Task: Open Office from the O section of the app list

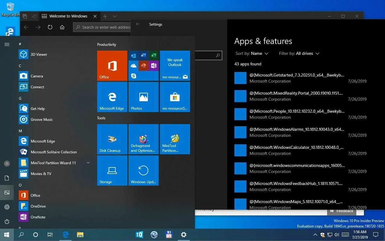Action: (54, 196)
